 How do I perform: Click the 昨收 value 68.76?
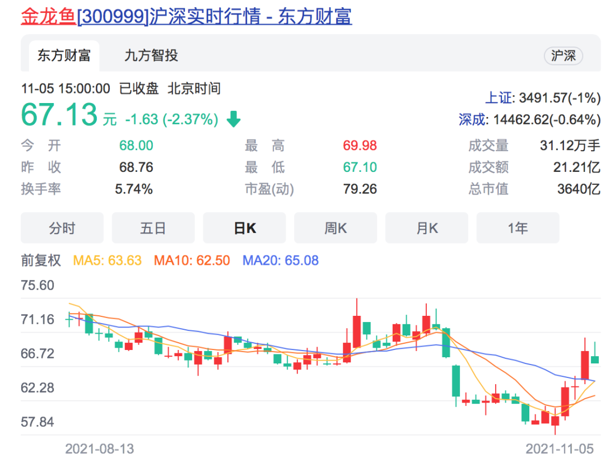tap(136, 167)
